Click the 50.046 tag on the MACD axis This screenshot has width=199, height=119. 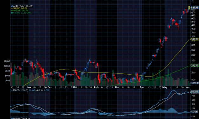195,92
